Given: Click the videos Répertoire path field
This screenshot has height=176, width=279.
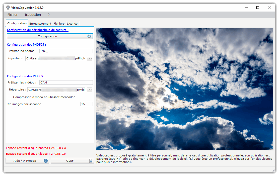Looking at the screenshot, I should [56, 90].
